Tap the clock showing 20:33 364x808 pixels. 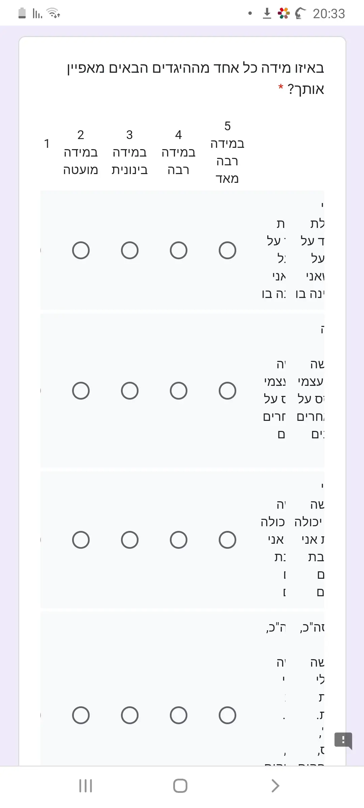[329, 14]
